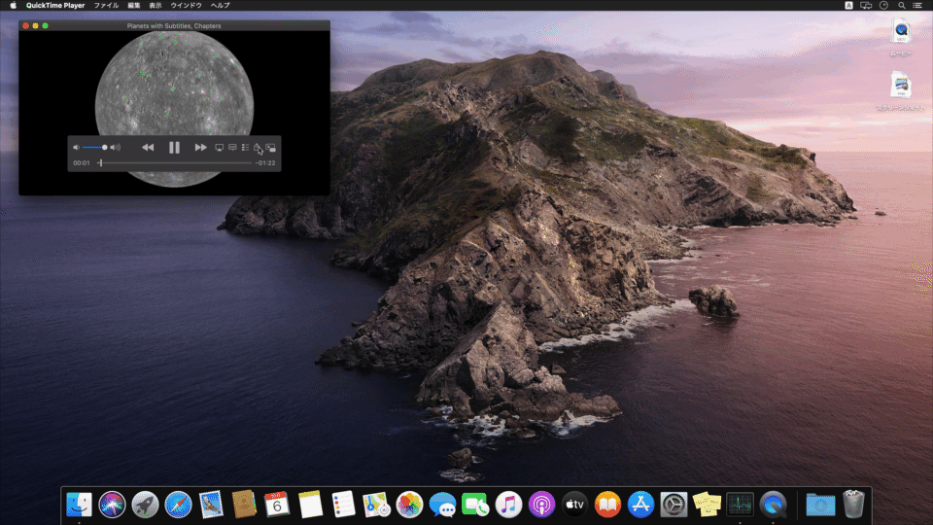Open the input source A menu

click(848, 6)
